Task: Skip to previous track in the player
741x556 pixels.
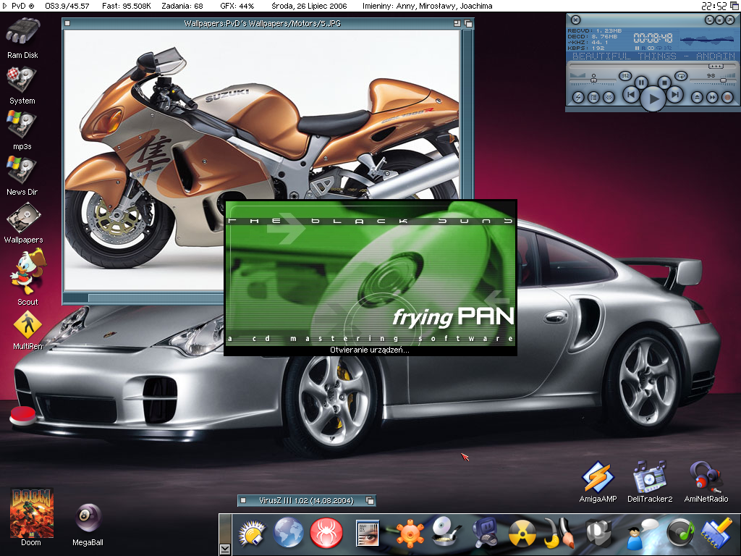Action: click(630, 95)
